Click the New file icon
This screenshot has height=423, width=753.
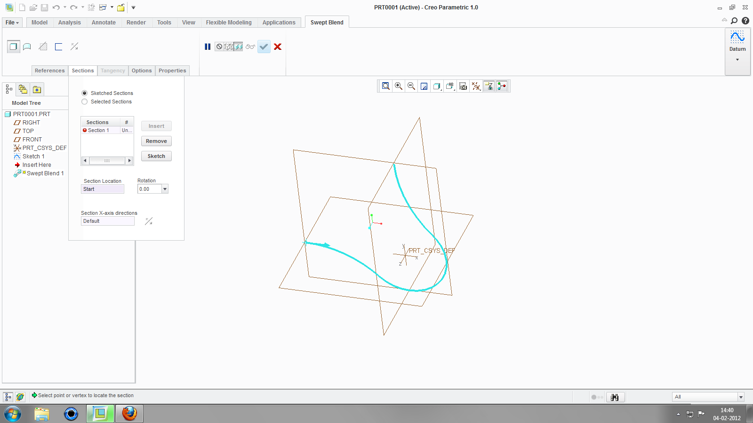22,8
